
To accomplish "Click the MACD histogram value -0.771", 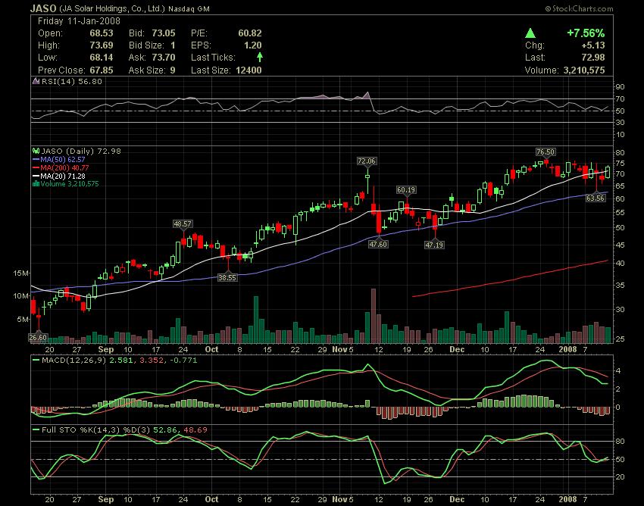I will (183, 361).
